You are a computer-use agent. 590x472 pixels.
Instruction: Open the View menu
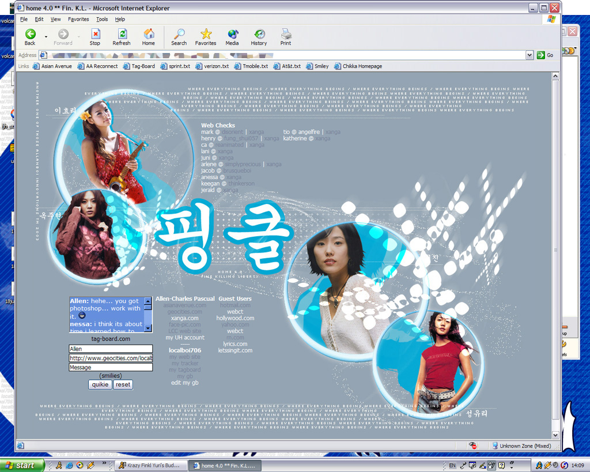(55, 19)
